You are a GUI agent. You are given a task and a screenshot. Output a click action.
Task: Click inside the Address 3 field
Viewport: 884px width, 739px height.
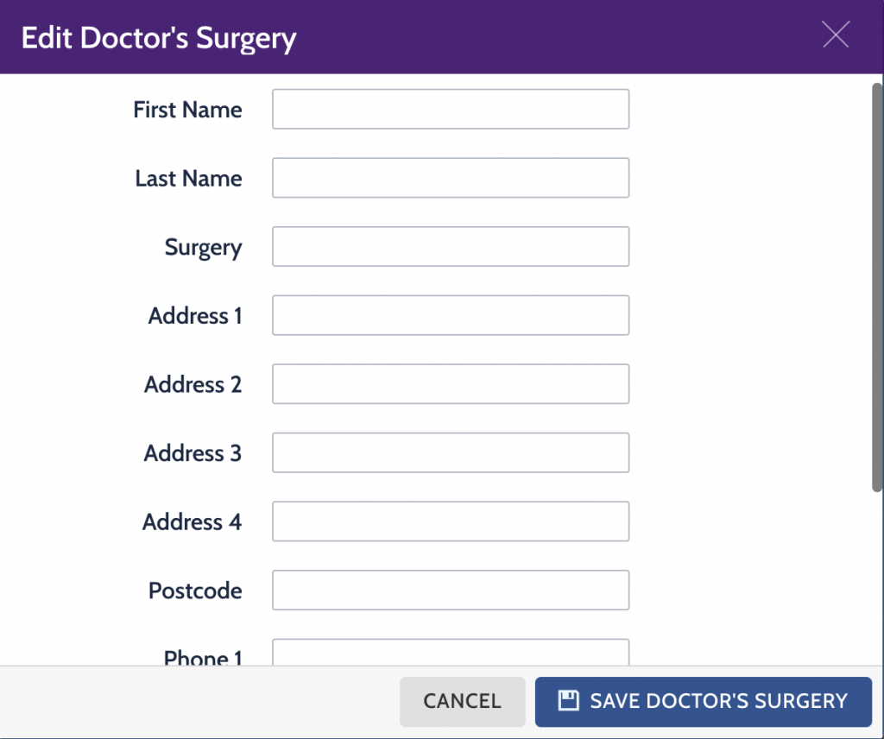point(451,453)
